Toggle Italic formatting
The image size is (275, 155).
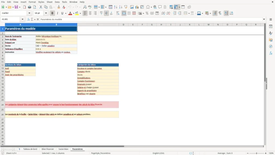57,13
